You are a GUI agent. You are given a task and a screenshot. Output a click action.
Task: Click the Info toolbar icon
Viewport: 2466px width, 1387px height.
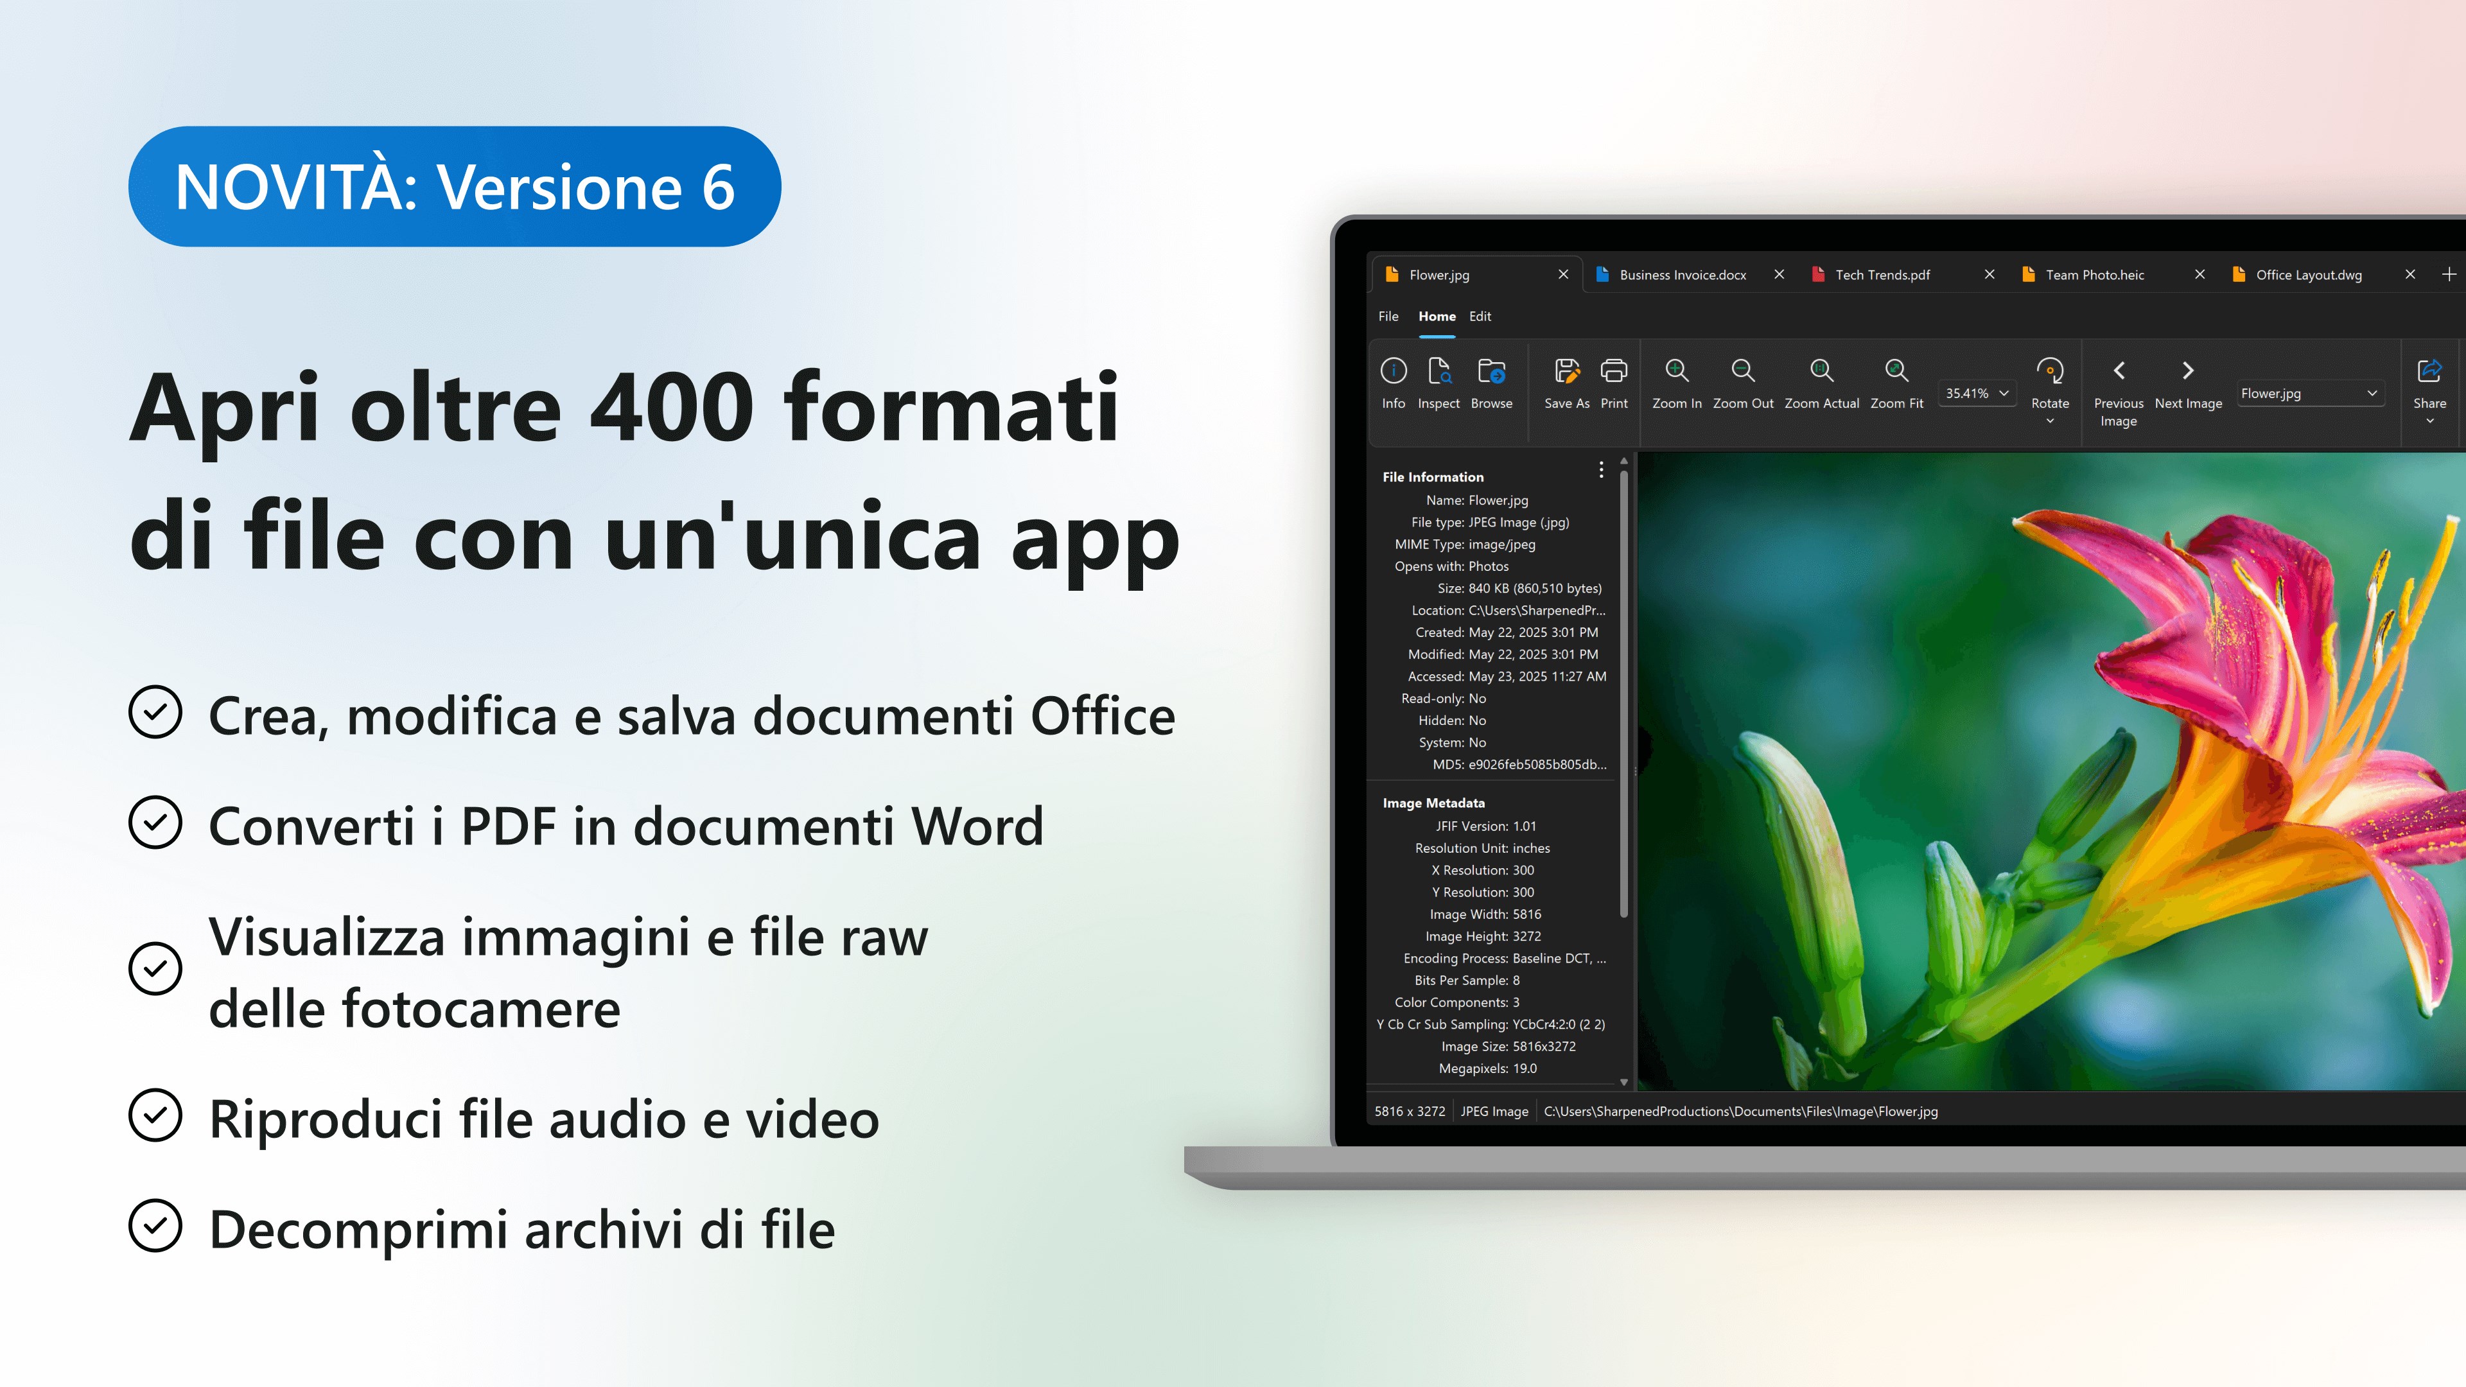(1393, 371)
